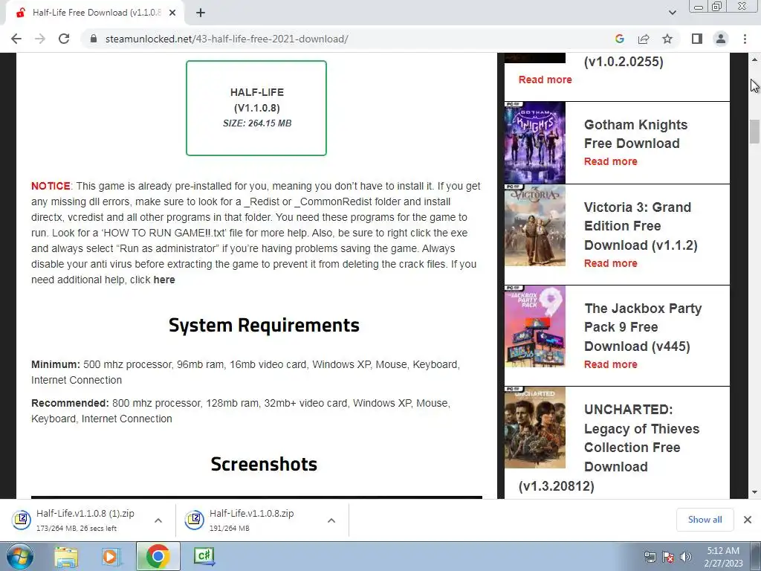Open Victoria 3 Grand Edition title link
The height and width of the screenshot is (571, 761).
[x=641, y=226]
